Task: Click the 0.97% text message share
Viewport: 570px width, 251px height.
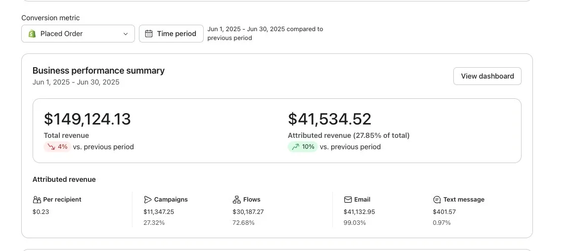Action: pyautogui.click(x=441, y=223)
